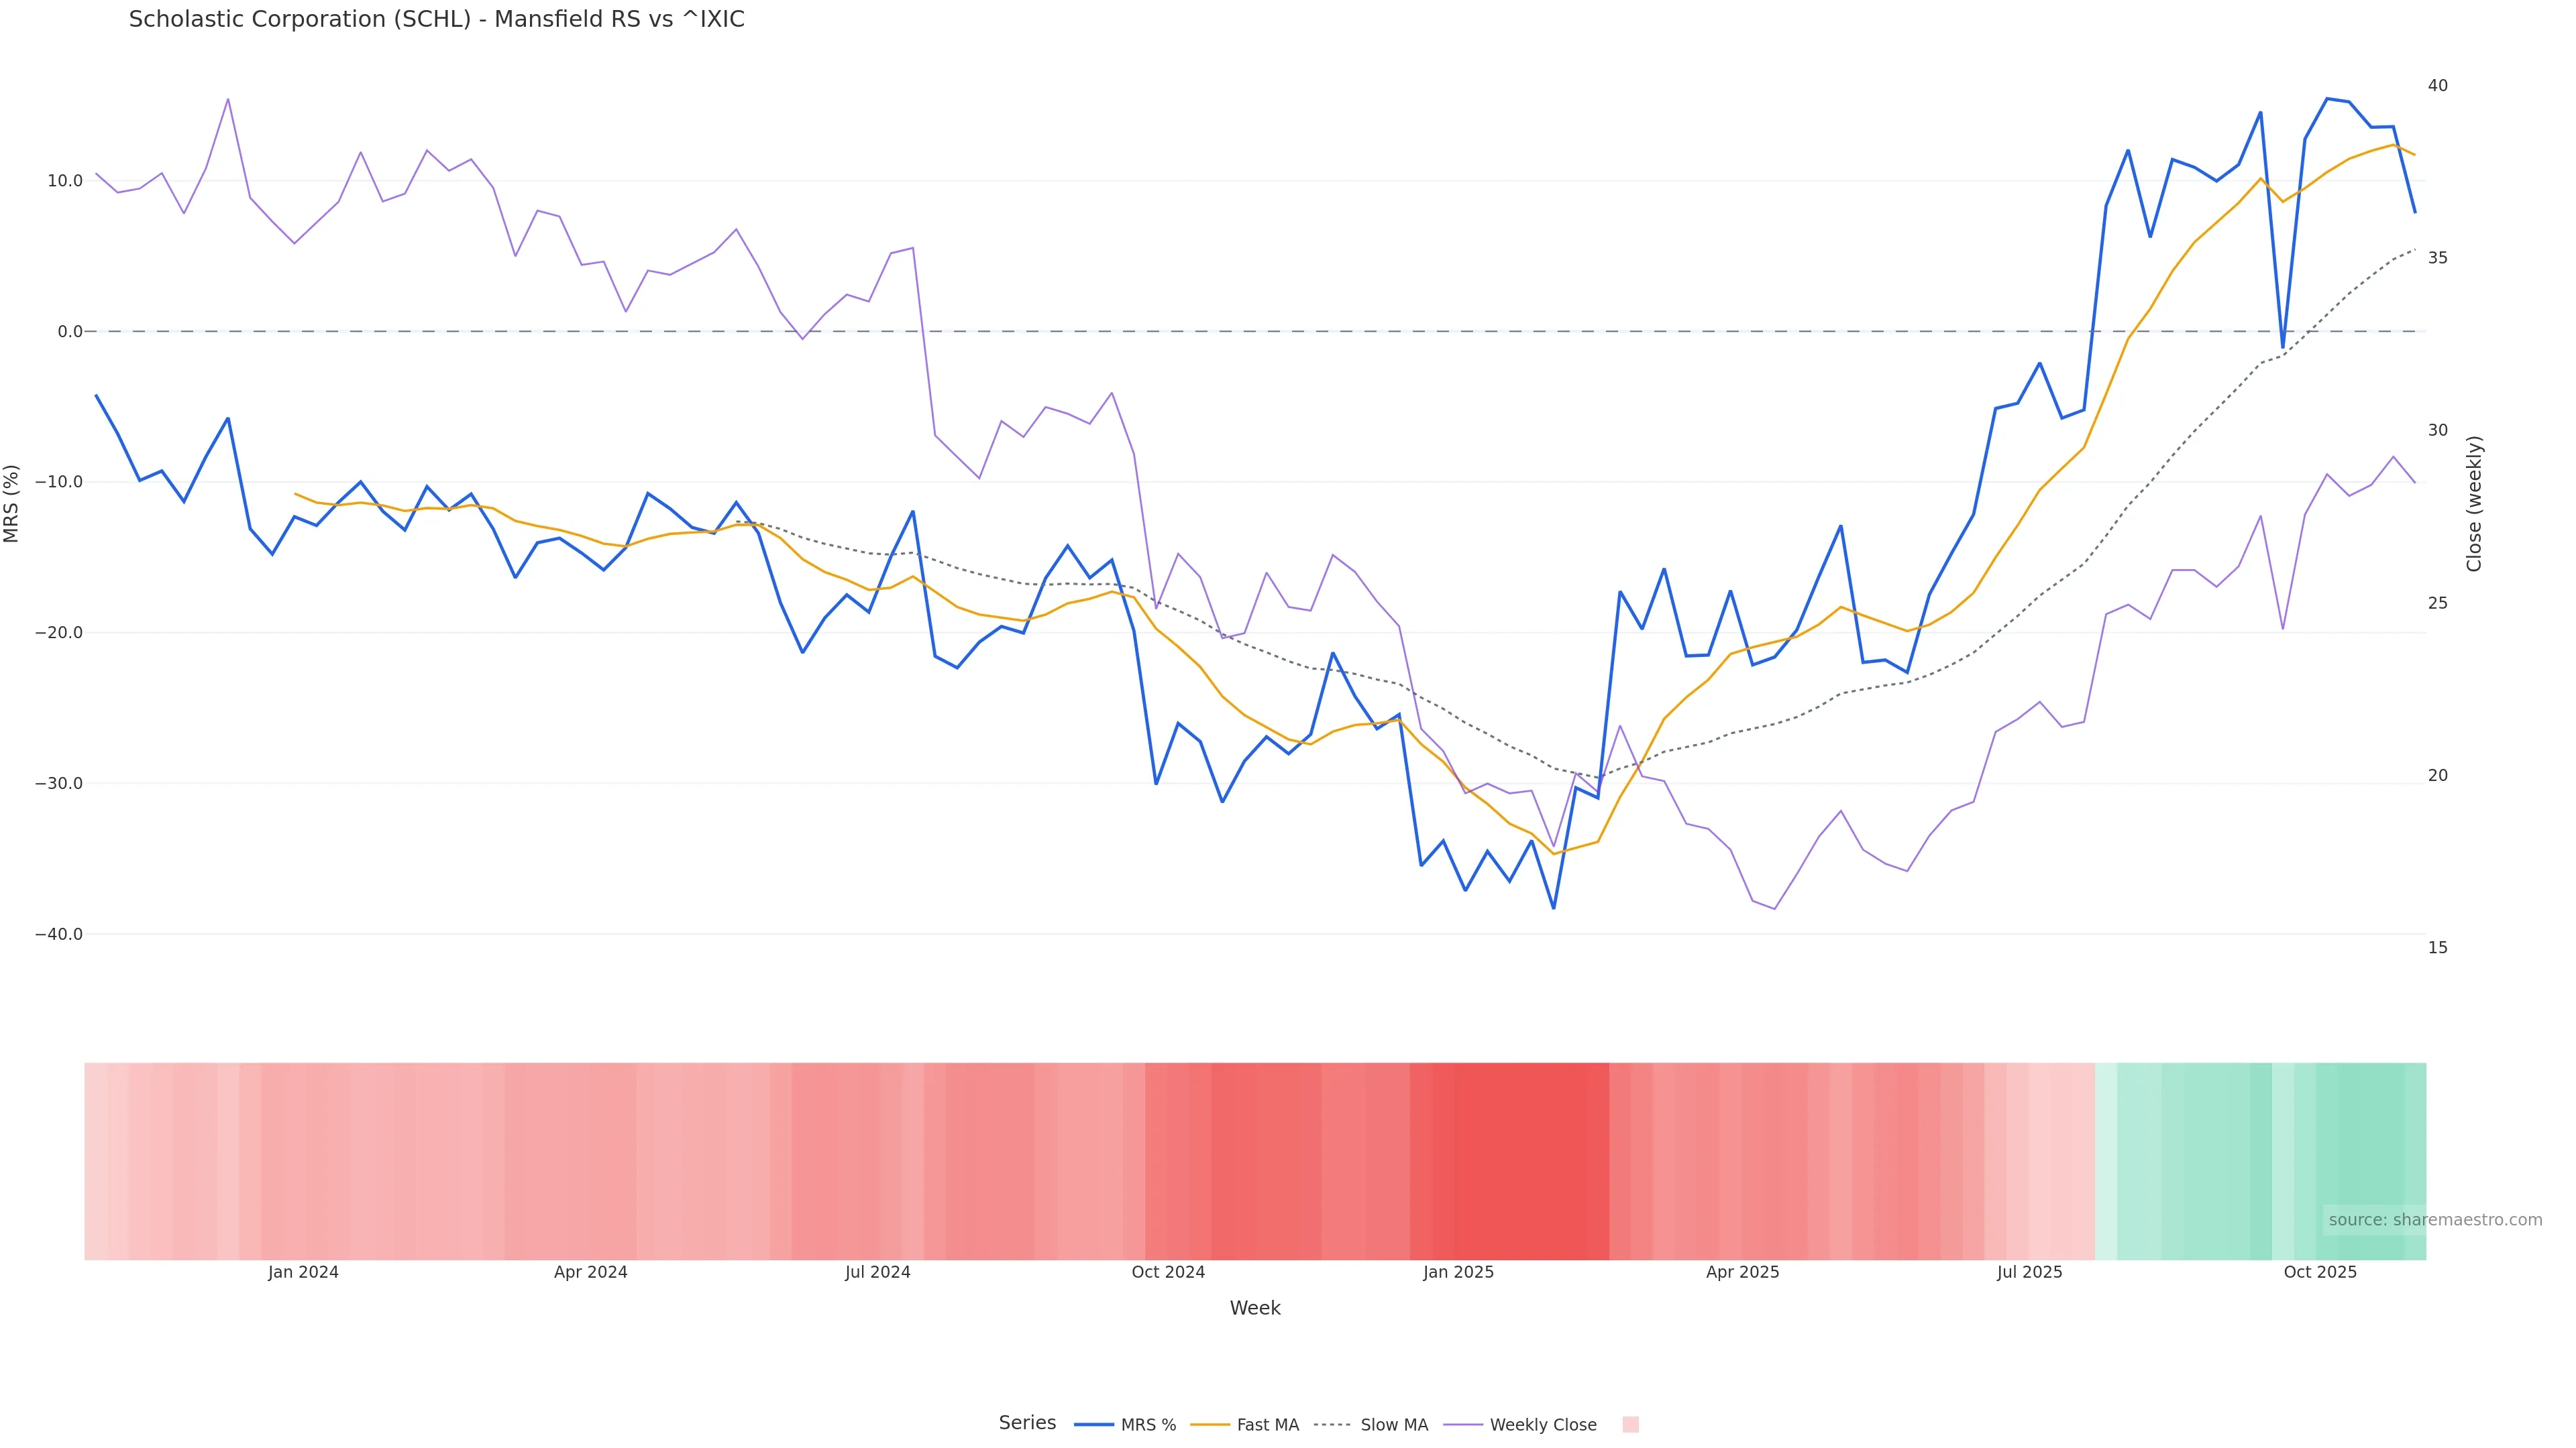Hide the Fast MA series label
2576x1448 pixels.
(x=1267, y=1425)
